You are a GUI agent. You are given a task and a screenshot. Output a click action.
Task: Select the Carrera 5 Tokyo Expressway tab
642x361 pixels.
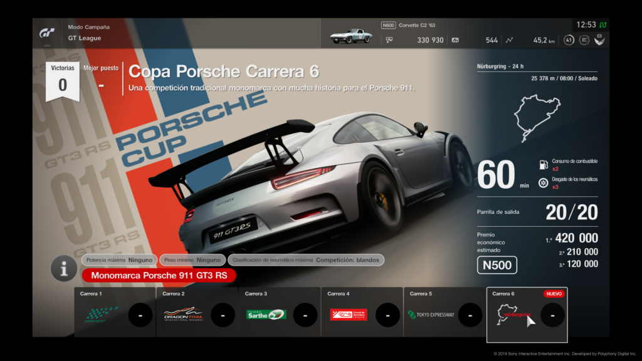(x=445, y=312)
